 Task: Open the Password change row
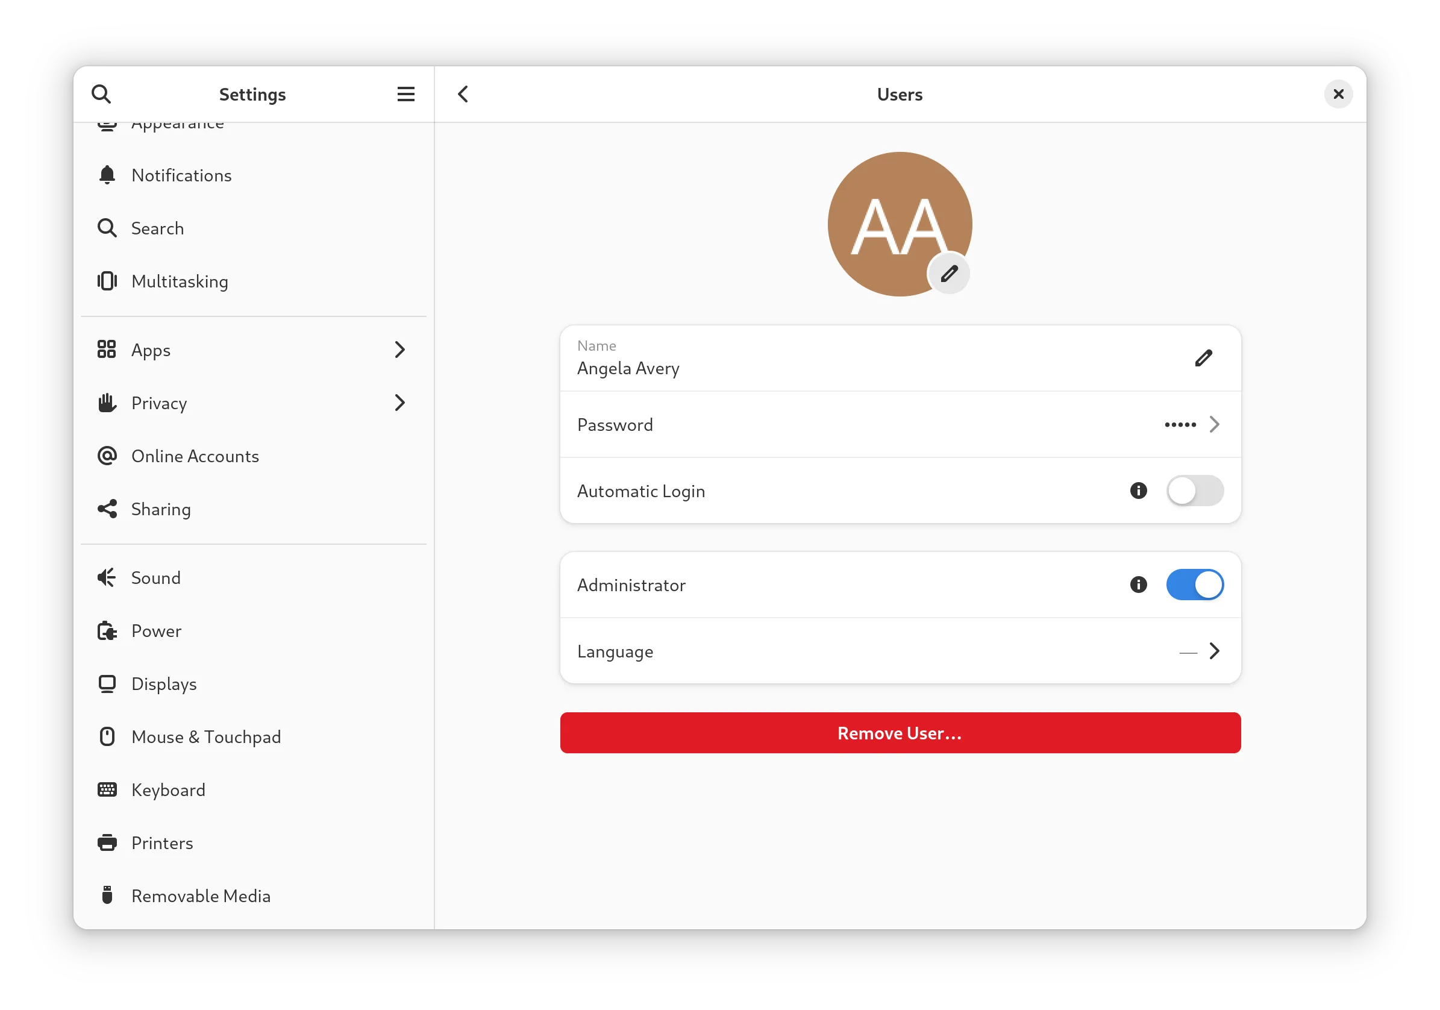point(900,425)
